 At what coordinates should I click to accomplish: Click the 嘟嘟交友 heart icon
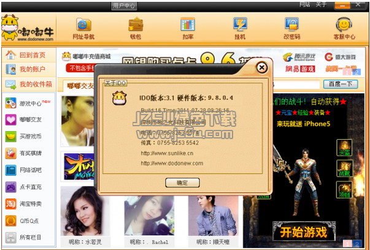pyautogui.click(x=11, y=119)
